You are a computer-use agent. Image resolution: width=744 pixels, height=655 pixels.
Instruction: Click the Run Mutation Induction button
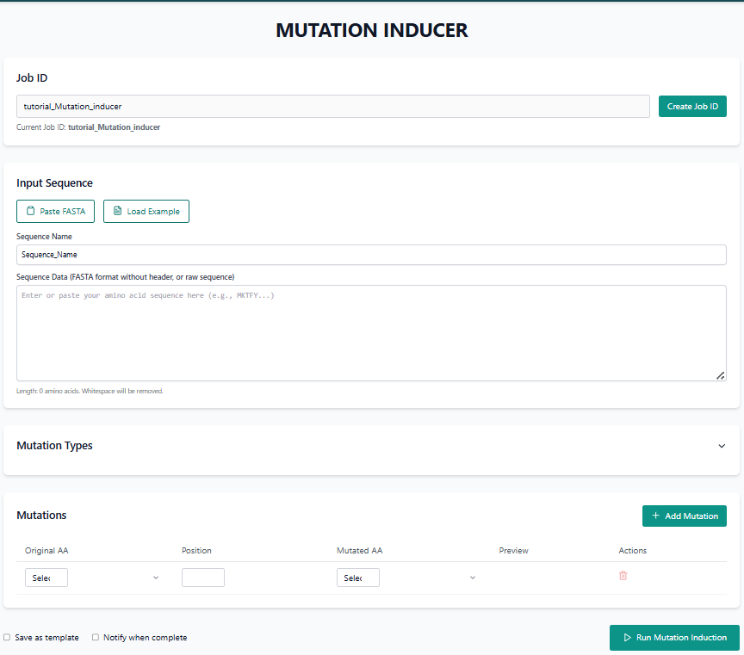(x=674, y=637)
